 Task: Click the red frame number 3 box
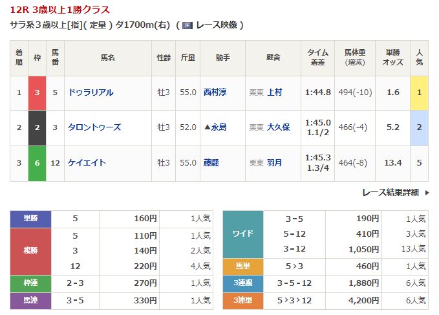[37, 92]
